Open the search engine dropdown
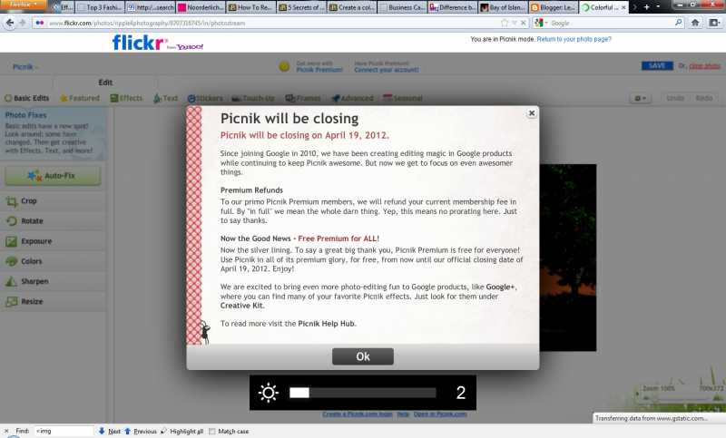Image resolution: width=726 pixels, height=438 pixels. click(x=541, y=23)
